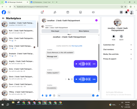
Task: Expand Media, files and links section
Action: pos(118,54)
